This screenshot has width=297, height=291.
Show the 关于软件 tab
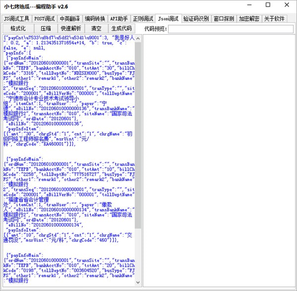click(274, 19)
